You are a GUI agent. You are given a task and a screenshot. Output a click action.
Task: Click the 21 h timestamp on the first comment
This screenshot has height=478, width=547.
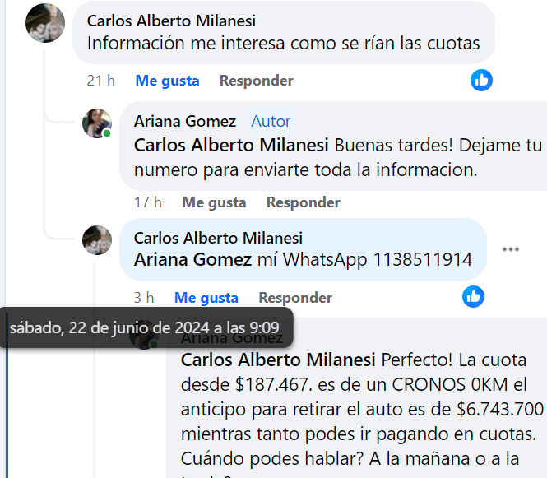point(101,81)
